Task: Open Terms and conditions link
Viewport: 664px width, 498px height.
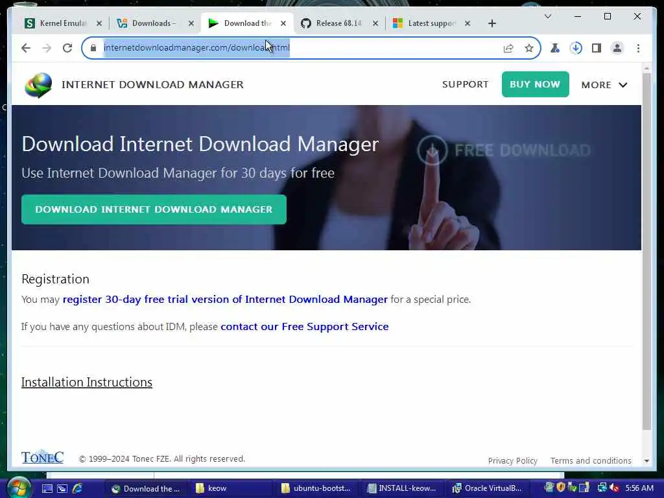Action: click(591, 461)
